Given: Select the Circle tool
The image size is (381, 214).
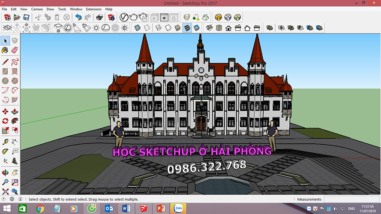Looking at the screenshot, I should tap(5, 80).
